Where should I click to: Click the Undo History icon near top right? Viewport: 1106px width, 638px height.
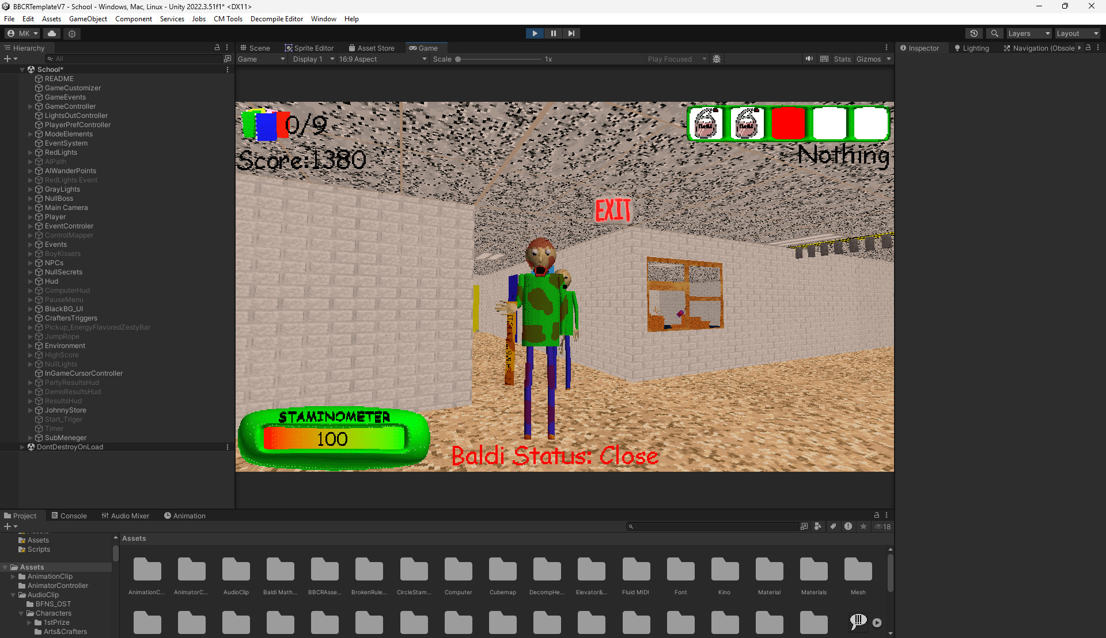point(974,33)
